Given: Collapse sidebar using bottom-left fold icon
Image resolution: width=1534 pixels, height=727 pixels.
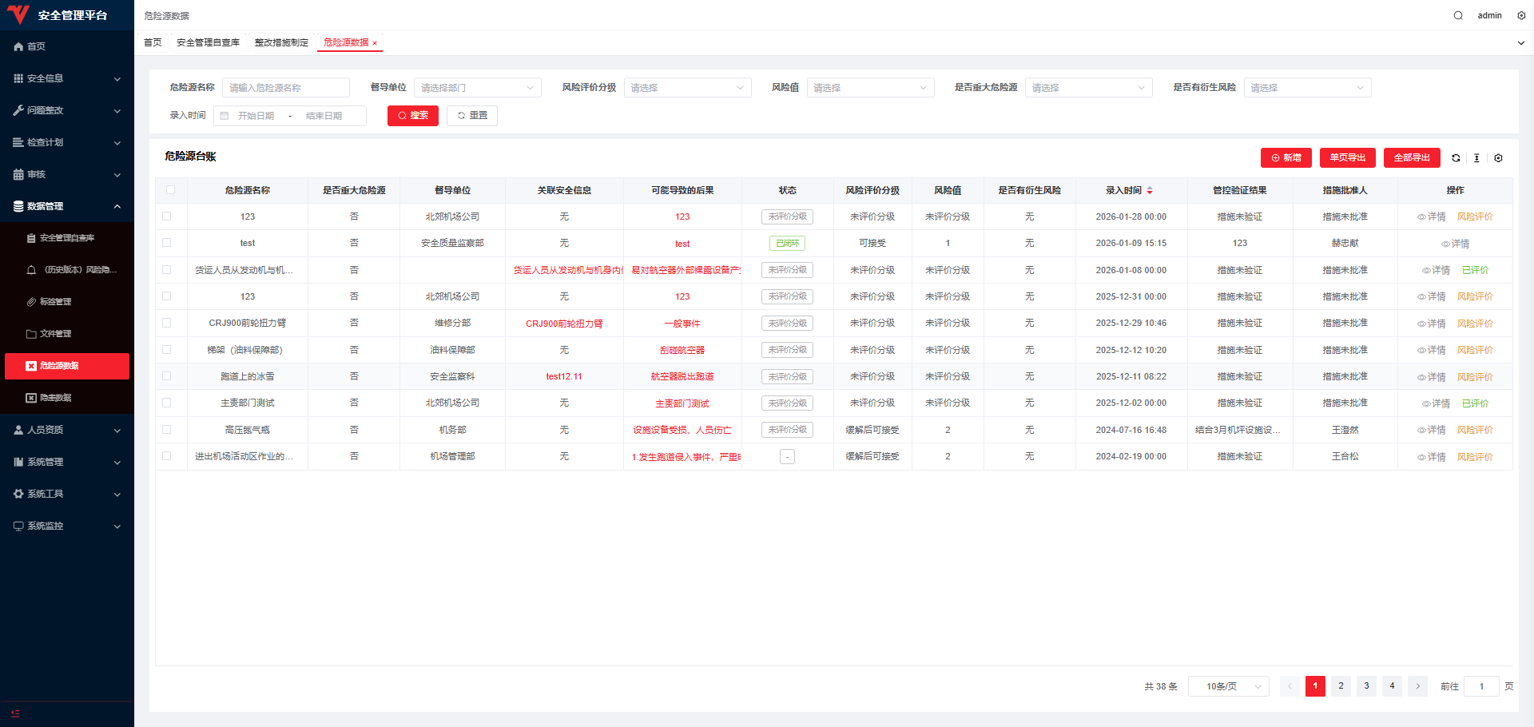Looking at the screenshot, I should click(15, 713).
